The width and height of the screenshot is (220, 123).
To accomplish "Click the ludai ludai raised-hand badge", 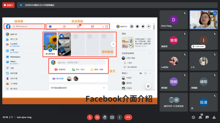I will [x=198, y=46].
